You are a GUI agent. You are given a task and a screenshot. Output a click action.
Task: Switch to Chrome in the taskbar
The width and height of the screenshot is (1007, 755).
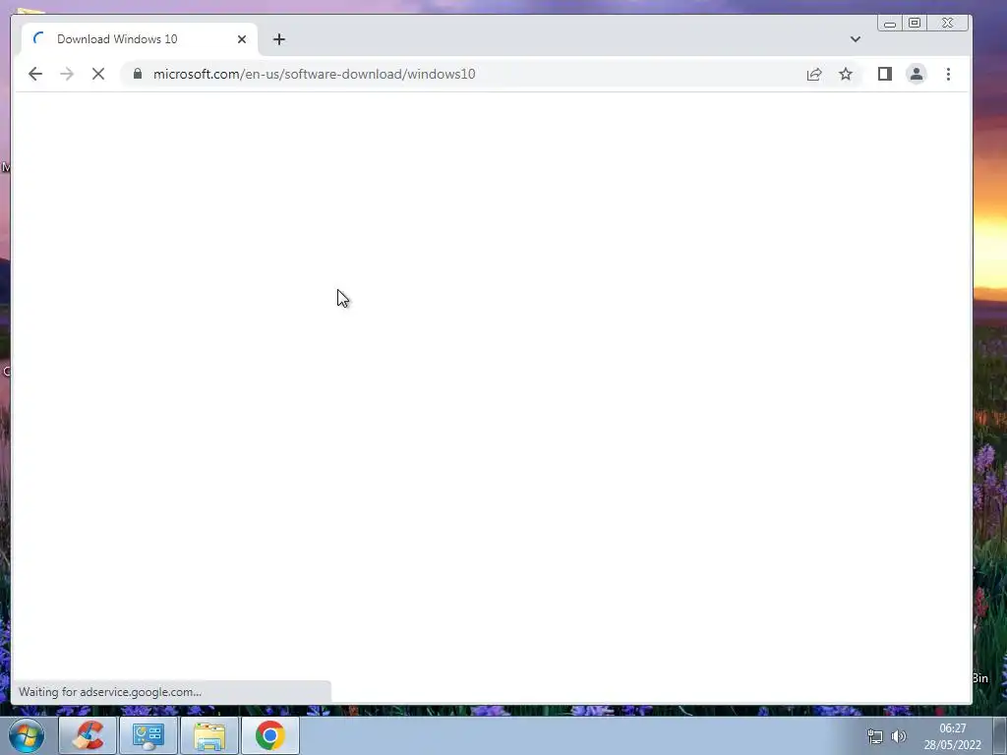point(270,735)
